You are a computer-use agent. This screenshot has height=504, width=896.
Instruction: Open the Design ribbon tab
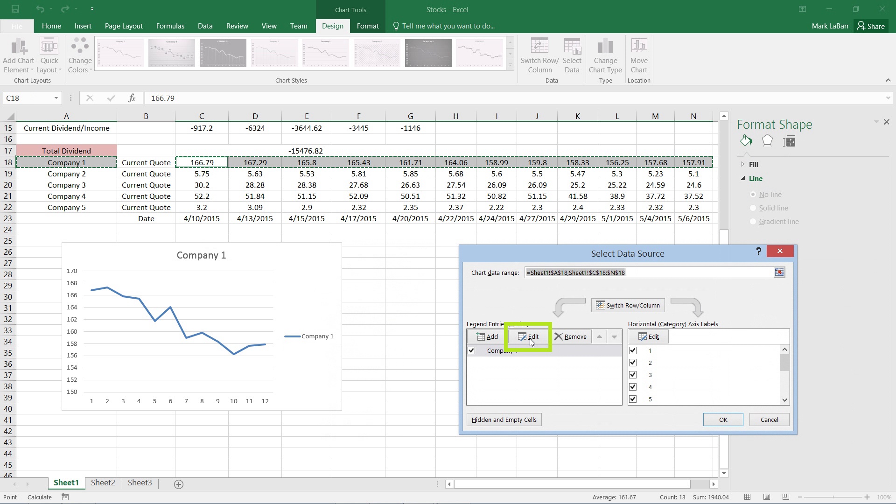[x=332, y=26]
